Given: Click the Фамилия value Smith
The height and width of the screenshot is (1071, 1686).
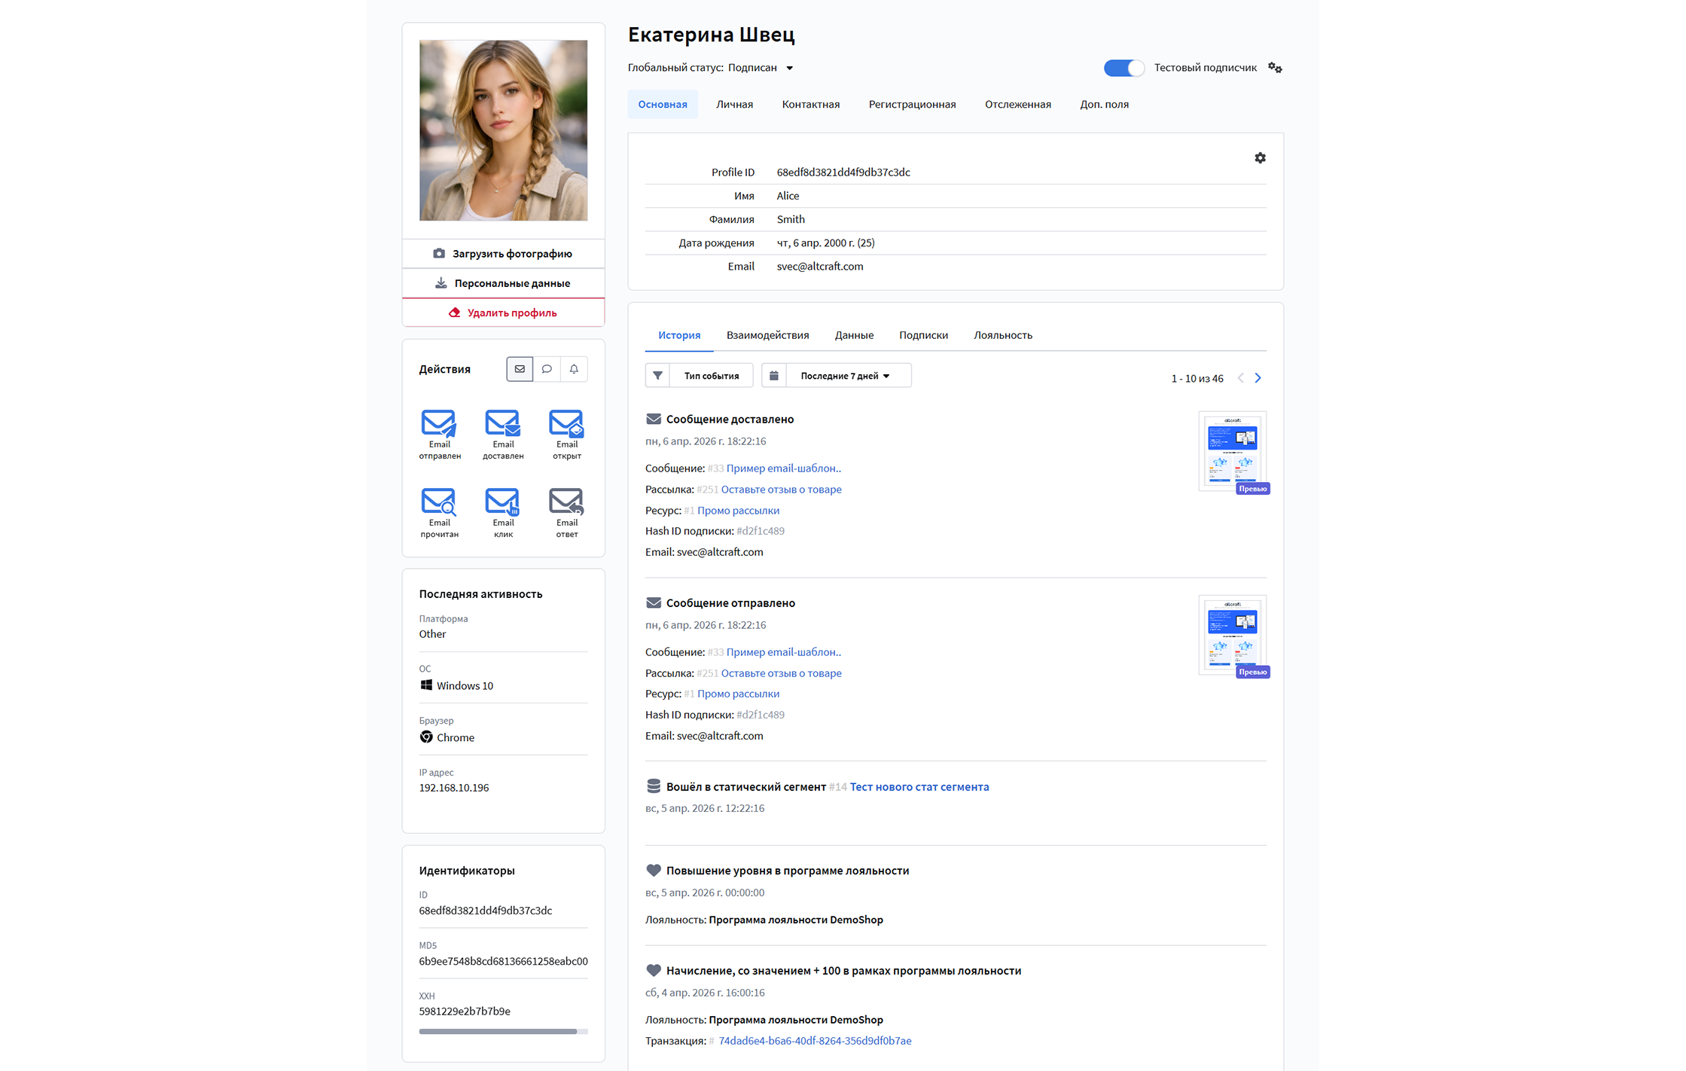Looking at the screenshot, I should (x=791, y=219).
